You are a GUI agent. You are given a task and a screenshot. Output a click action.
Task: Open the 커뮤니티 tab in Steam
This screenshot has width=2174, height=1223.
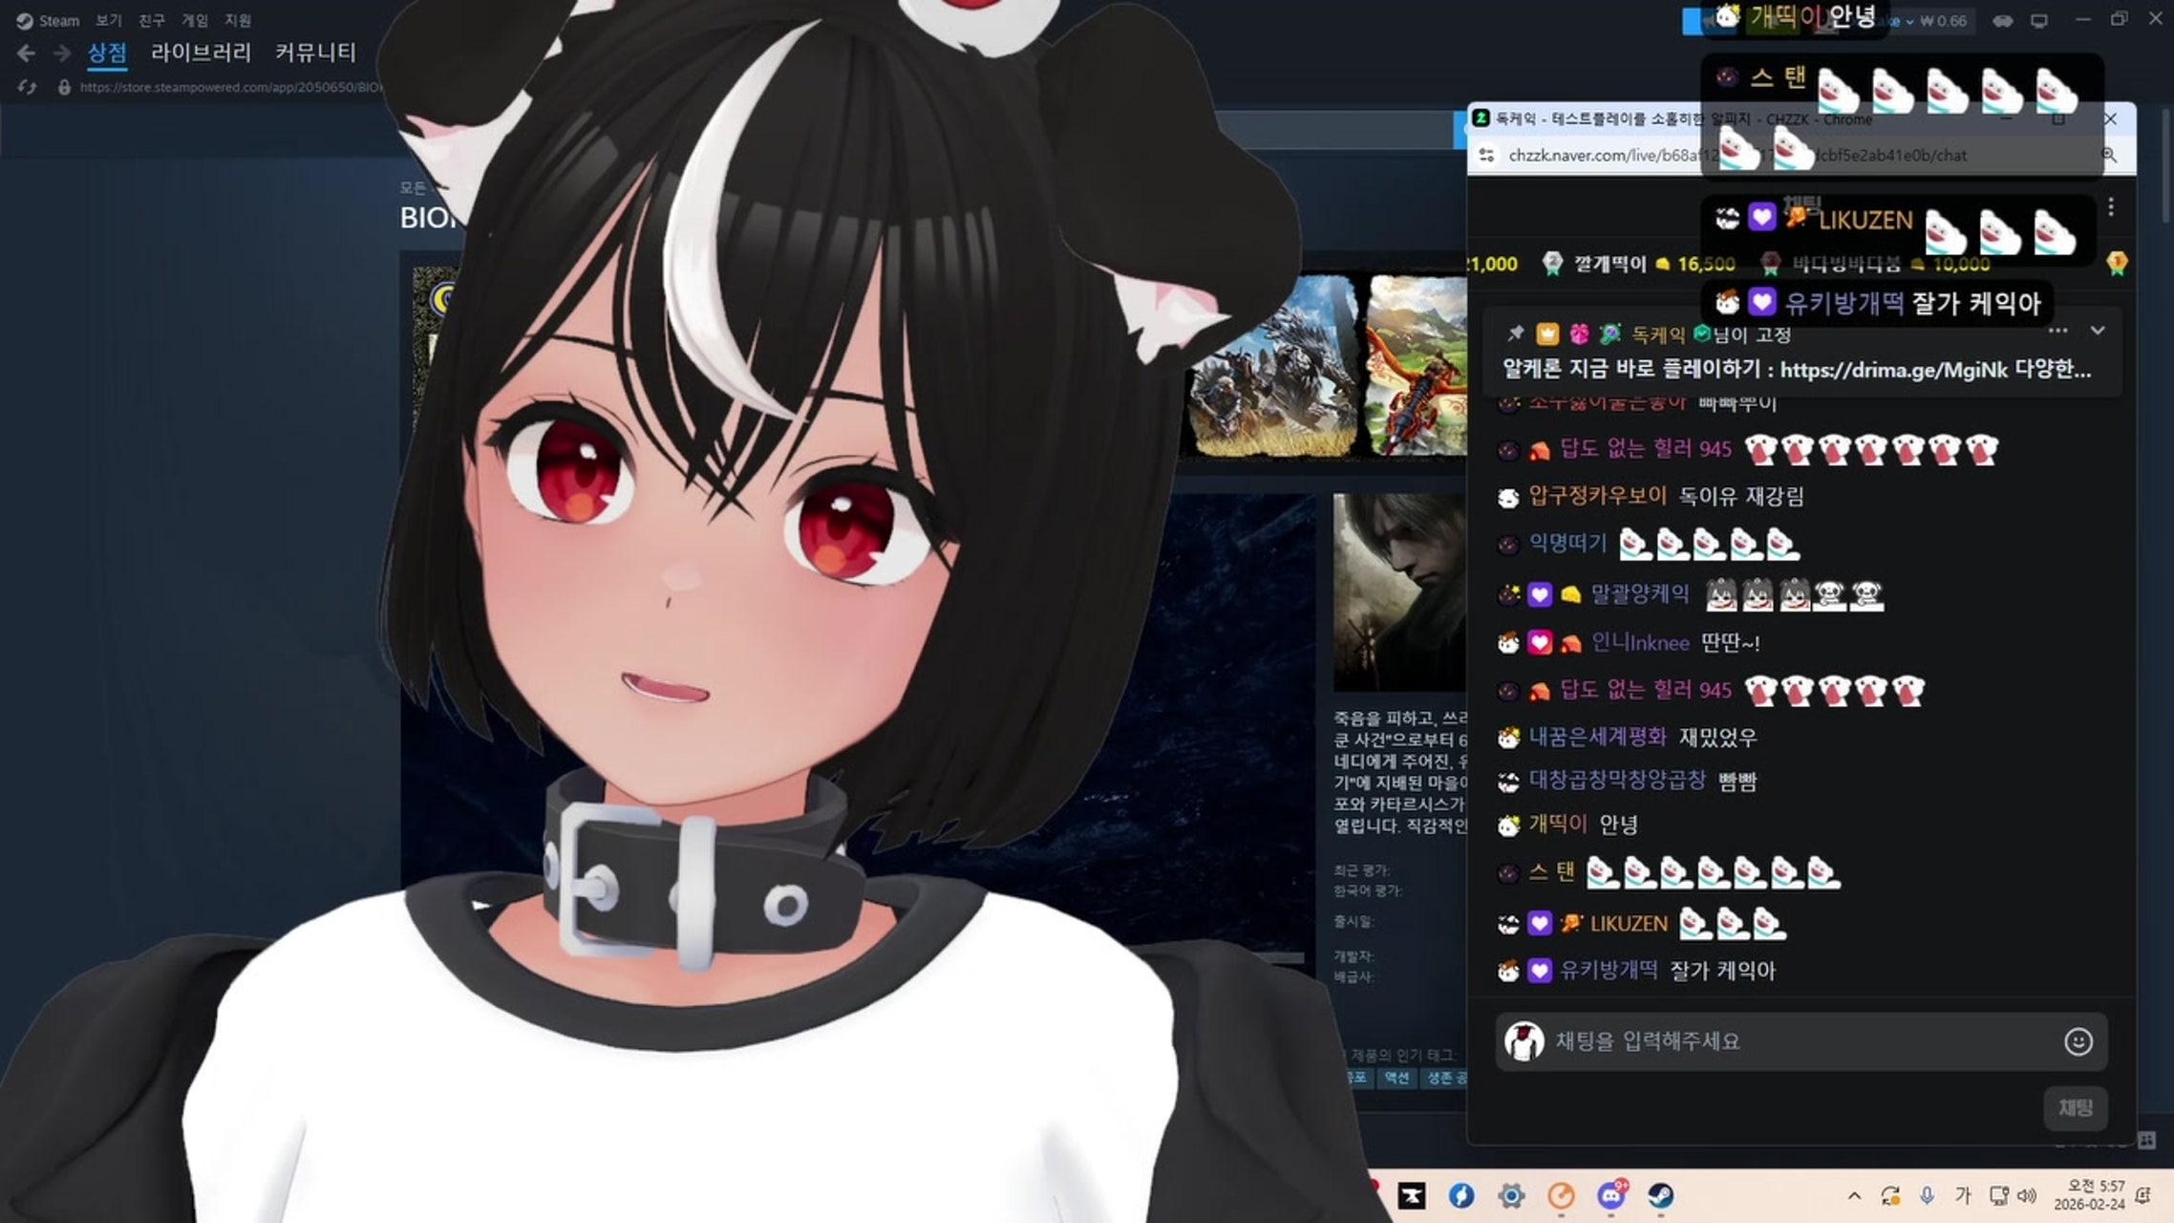coord(315,53)
